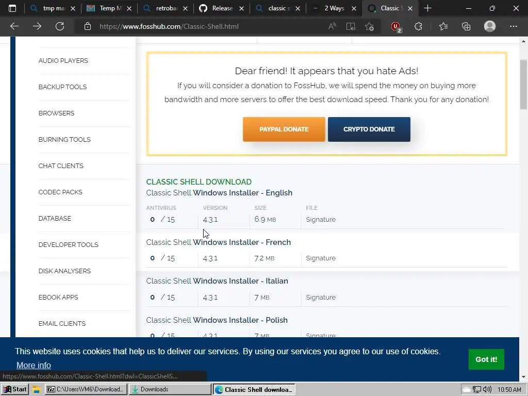View antivirus 0/15 result for French installer

coord(162,258)
